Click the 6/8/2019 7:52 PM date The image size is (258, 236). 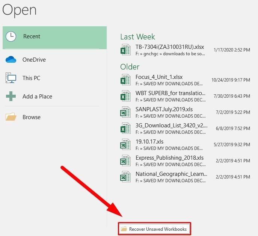(233, 129)
